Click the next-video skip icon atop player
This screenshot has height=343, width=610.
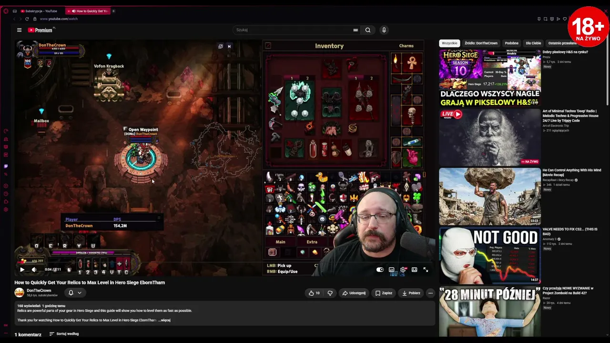pos(229,46)
